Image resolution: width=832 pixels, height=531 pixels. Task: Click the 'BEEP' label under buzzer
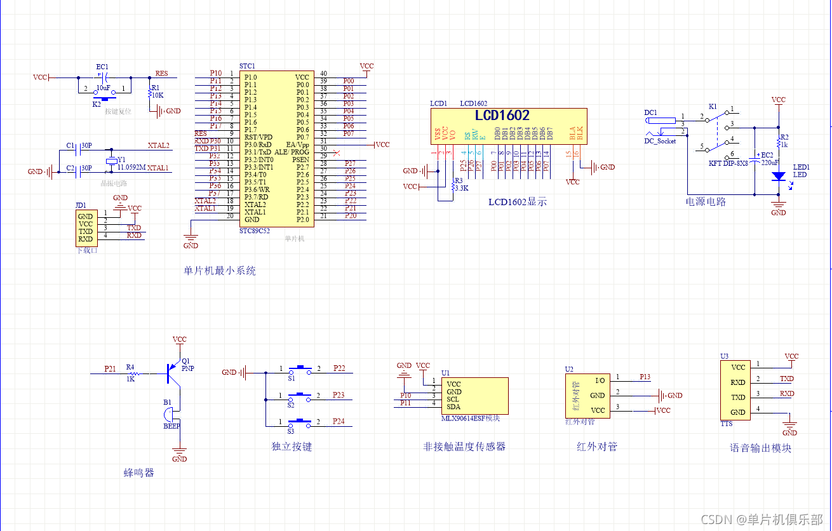click(x=172, y=426)
